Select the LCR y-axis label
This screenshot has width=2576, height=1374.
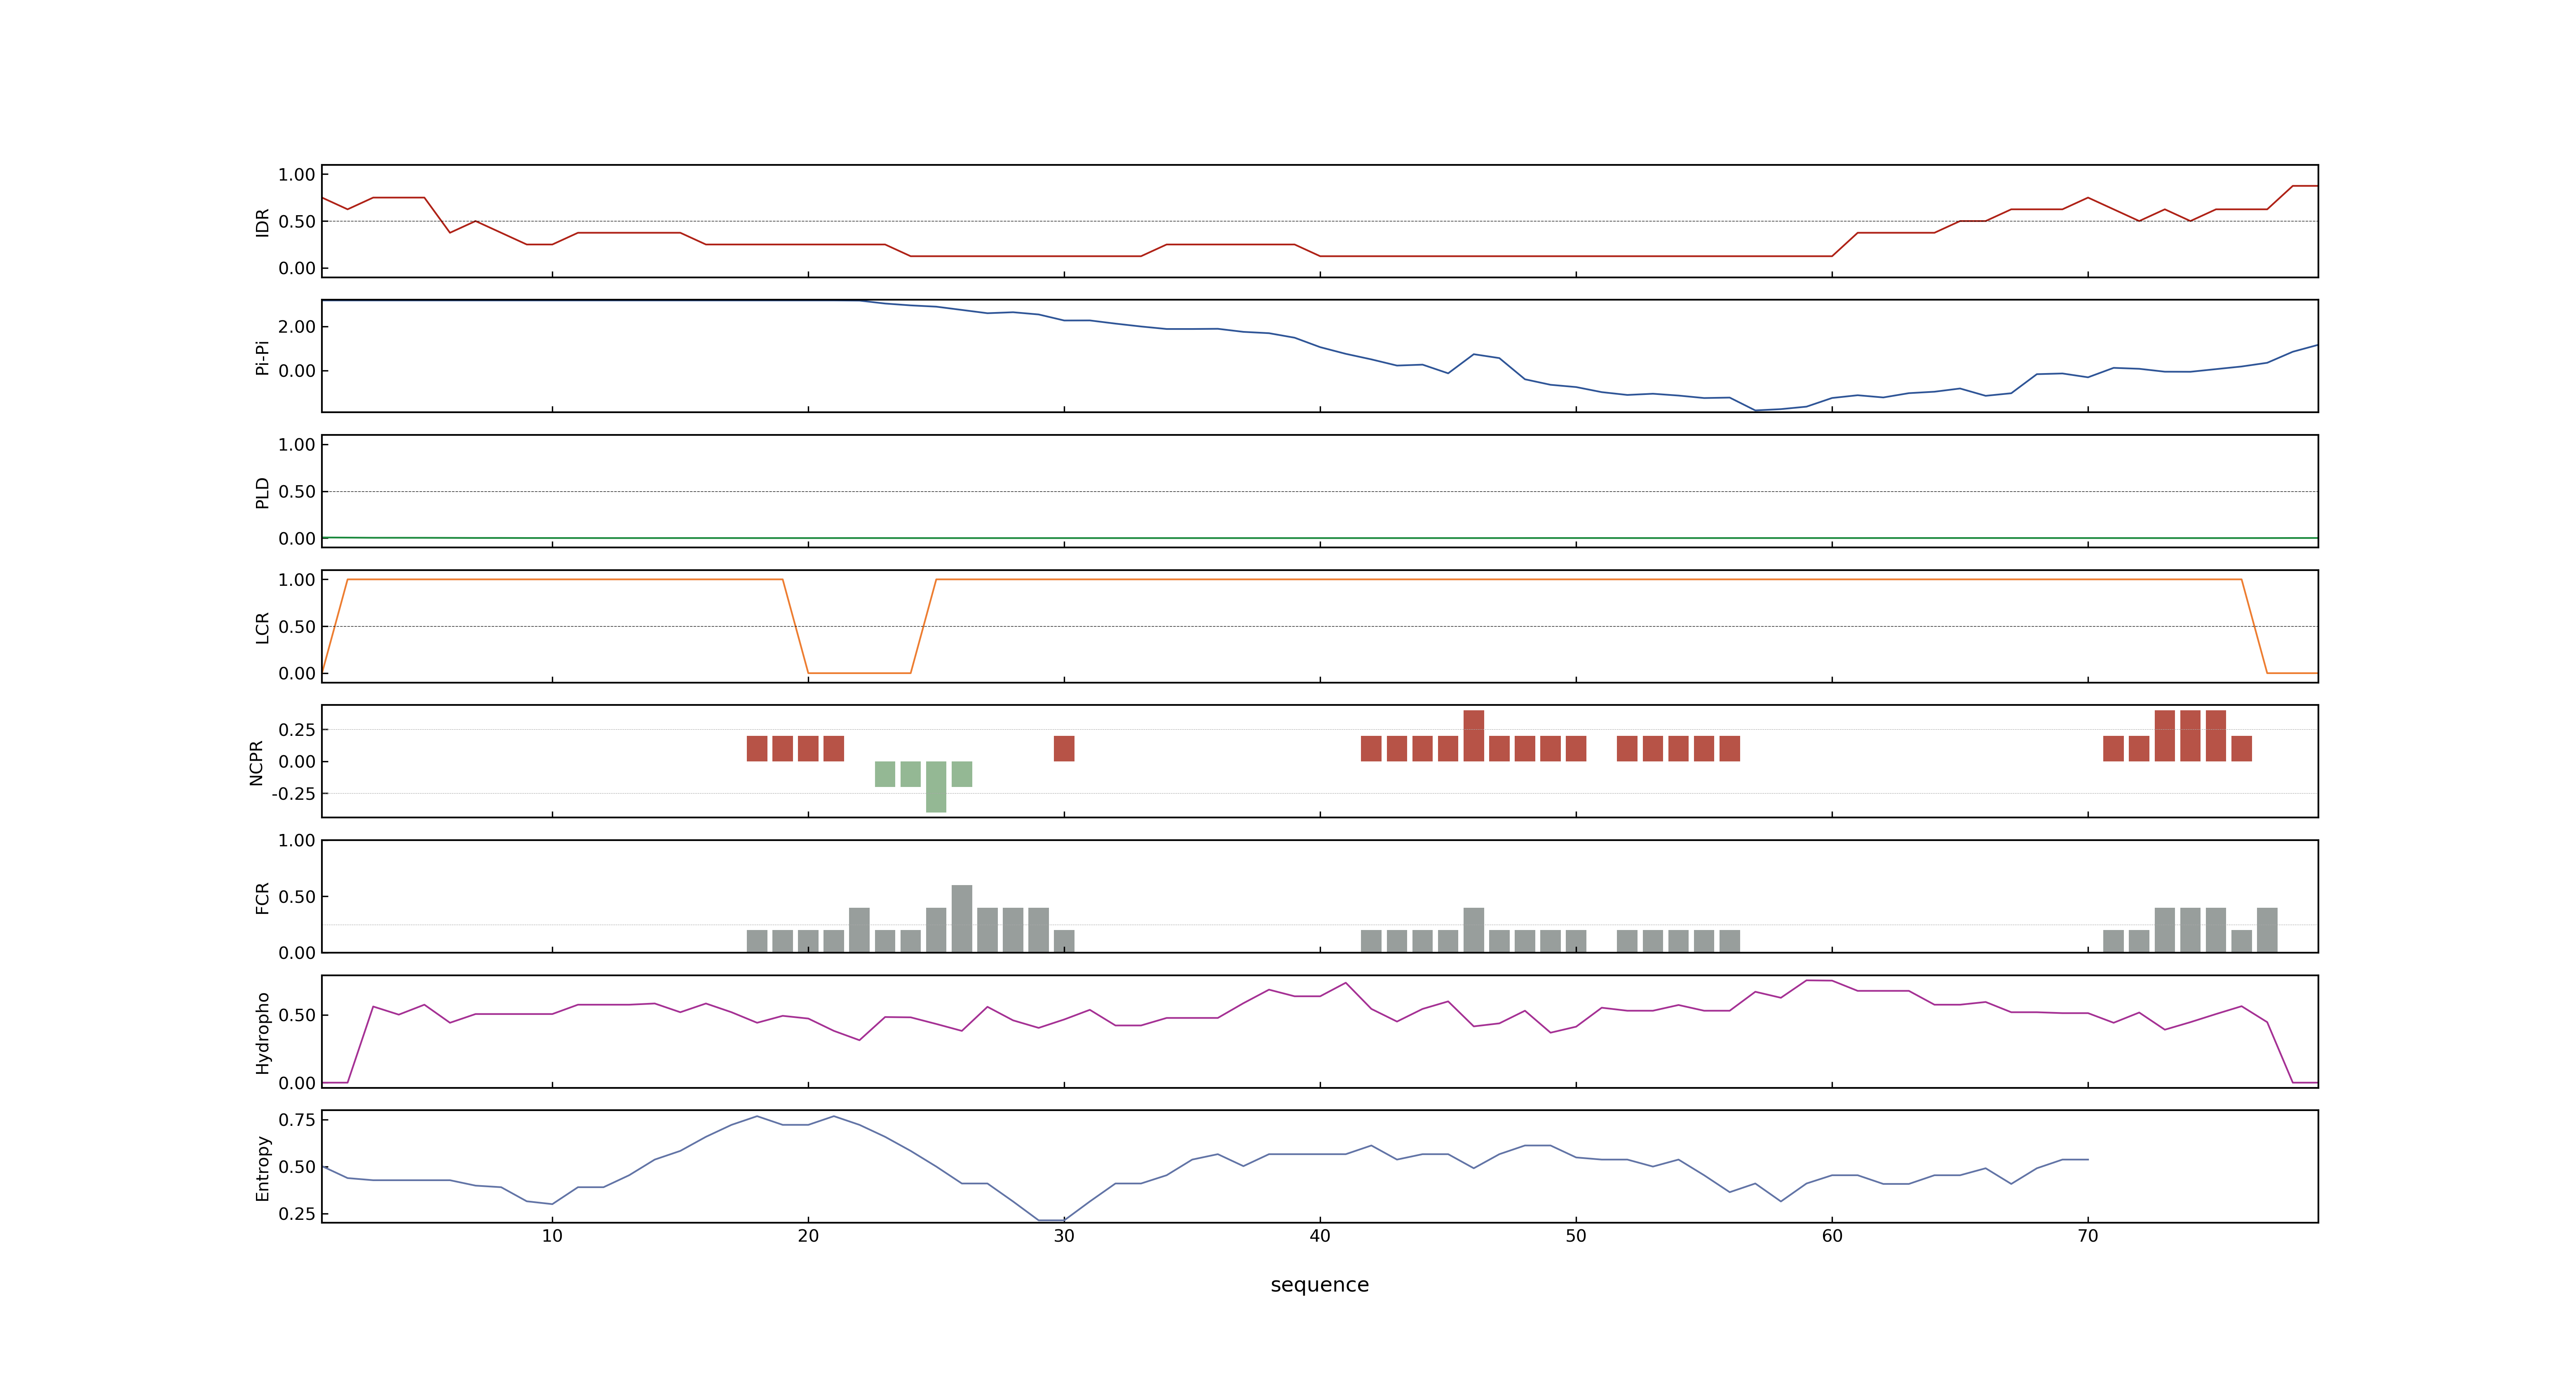coord(262,627)
